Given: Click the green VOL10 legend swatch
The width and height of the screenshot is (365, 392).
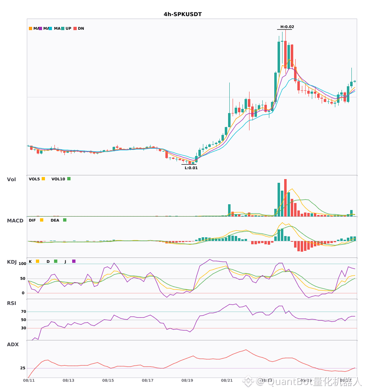Looking at the screenshot, I should coord(69,179).
